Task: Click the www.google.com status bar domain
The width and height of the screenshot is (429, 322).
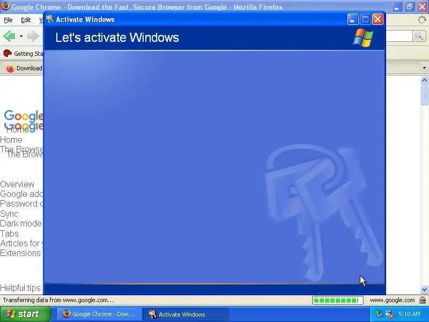Action: coord(393,300)
